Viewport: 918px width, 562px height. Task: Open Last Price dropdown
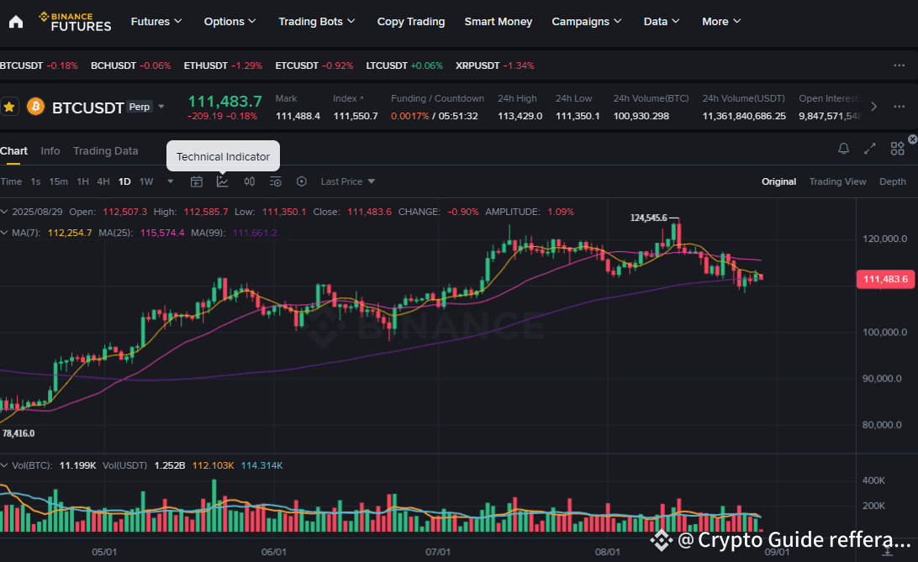348,182
